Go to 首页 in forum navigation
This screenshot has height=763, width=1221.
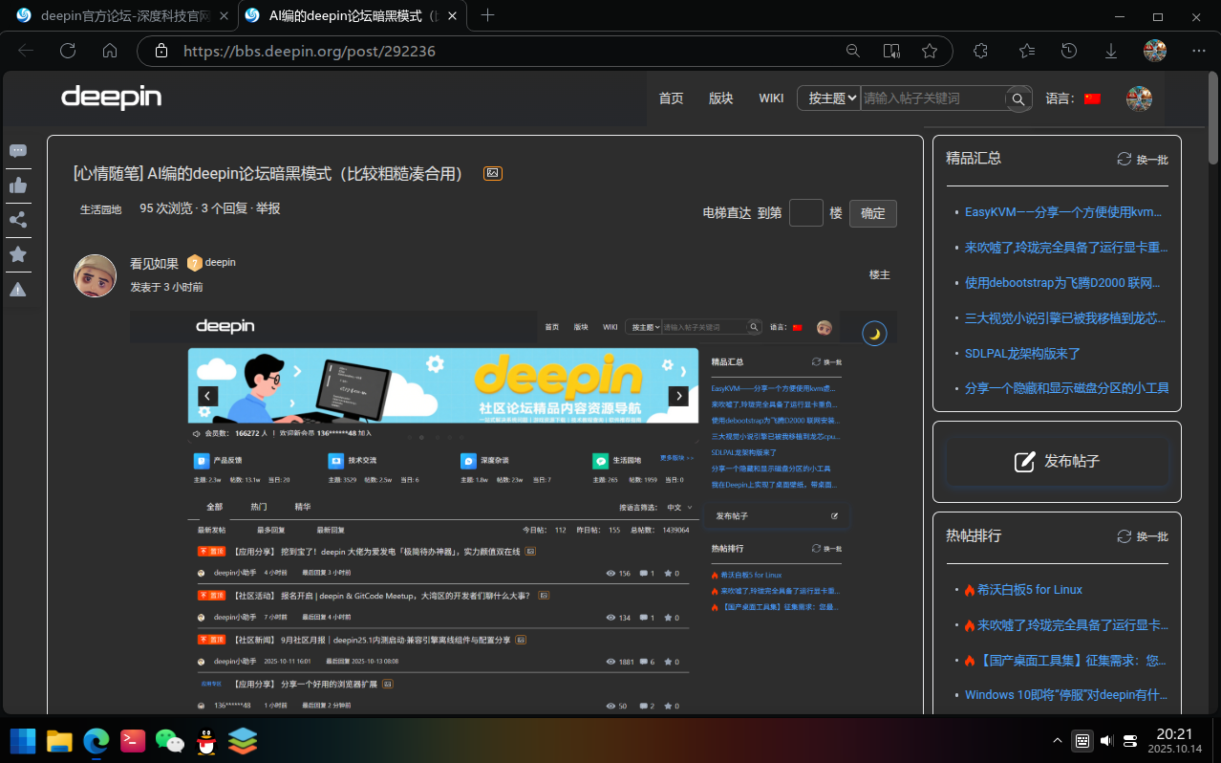672,98
